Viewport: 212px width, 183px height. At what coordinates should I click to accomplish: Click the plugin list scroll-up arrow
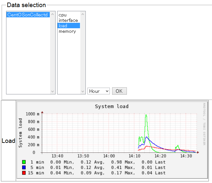83,14
